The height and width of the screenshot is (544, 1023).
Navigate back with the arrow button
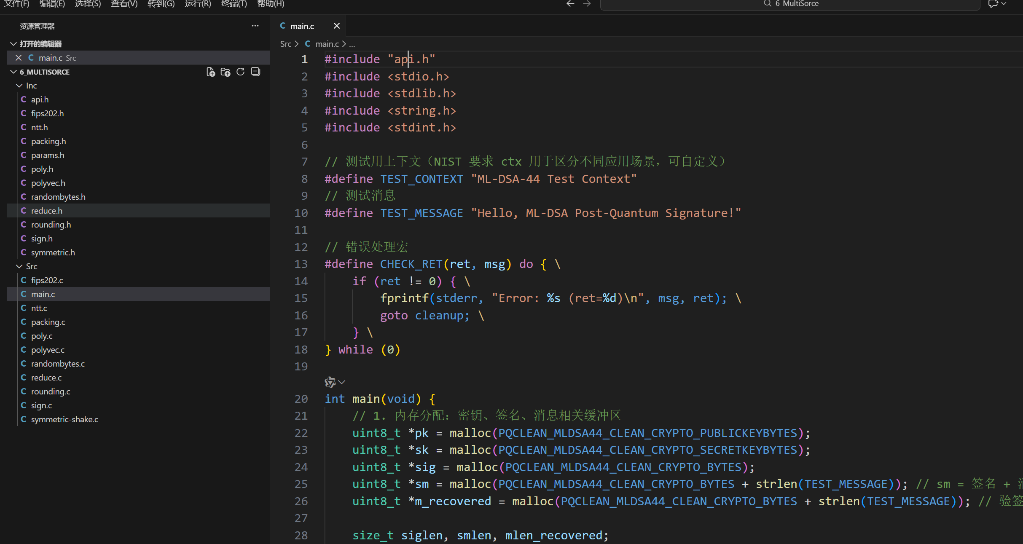pos(570,4)
